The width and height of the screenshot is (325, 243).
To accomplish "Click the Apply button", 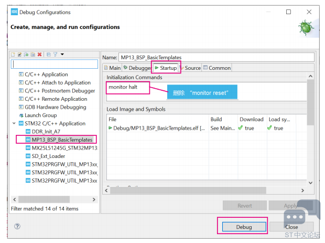I will pyautogui.click(x=290, y=206).
